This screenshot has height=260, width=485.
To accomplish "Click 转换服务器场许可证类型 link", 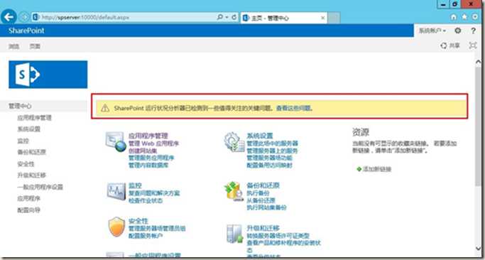I will [278, 236].
